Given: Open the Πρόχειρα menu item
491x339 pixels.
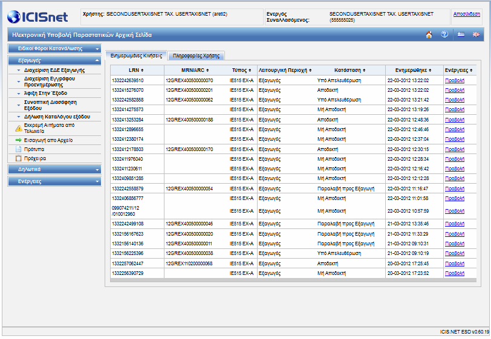Looking at the screenshot, I should 34,158.
